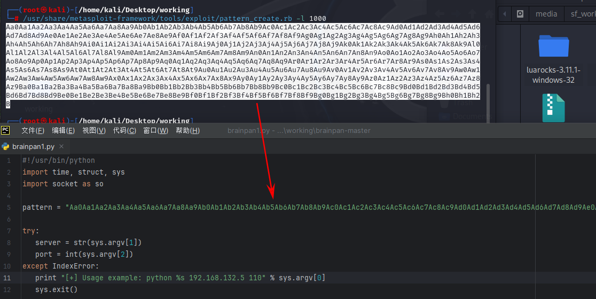Click the 'try:' statement in editor
The height and width of the screenshot is (299, 596).
pyautogui.click(x=30, y=231)
